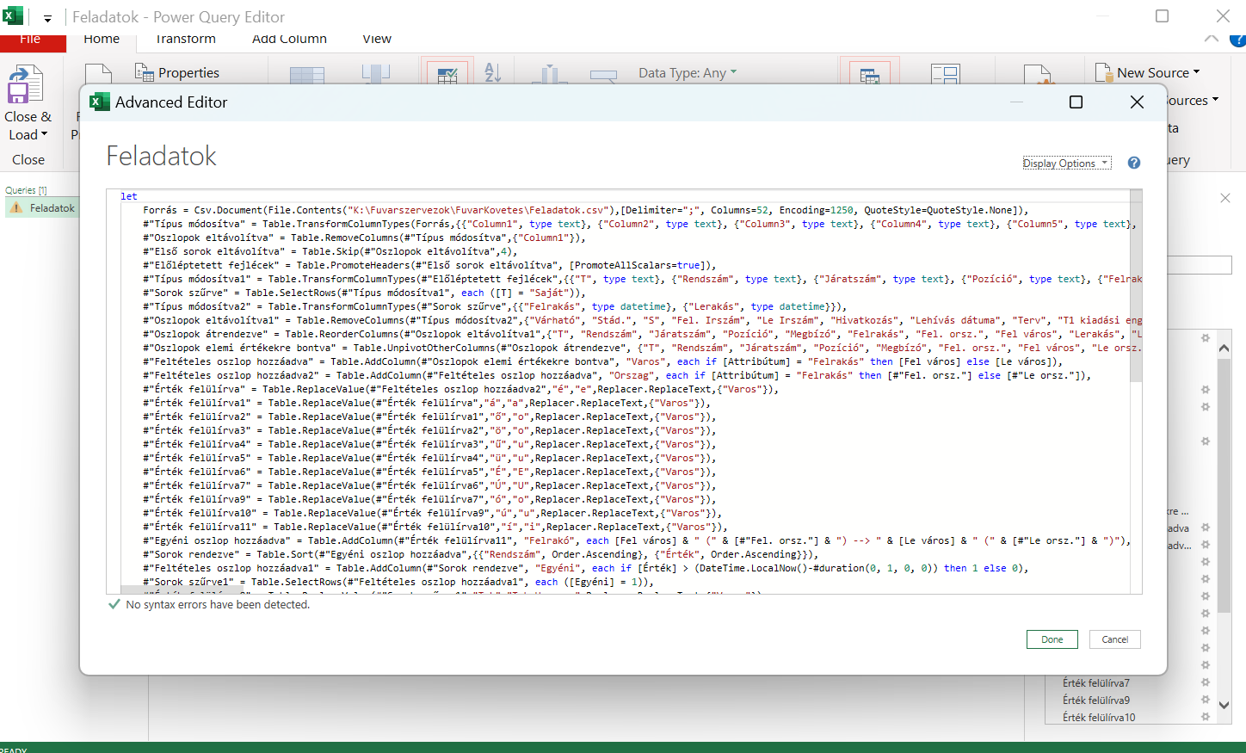This screenshot has width=1246, height=753.
Task: Click the Keep Rows icon
Action: (447, 74)
